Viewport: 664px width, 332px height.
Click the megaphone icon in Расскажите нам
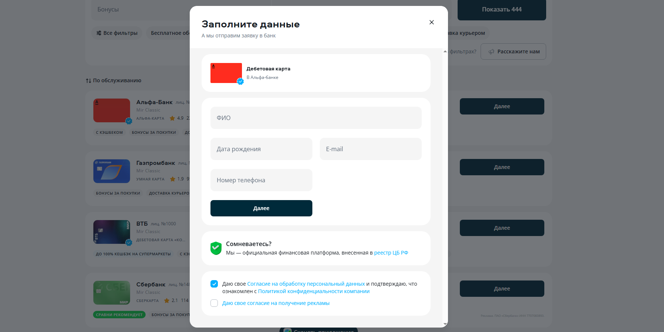click(491, 52)
